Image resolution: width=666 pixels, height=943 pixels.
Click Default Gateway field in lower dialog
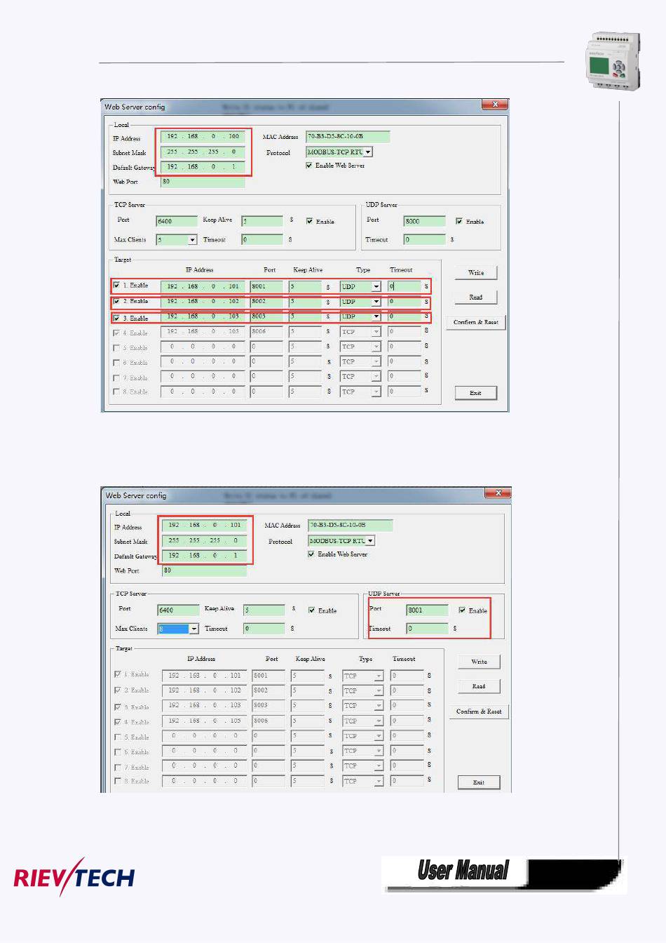(x=205, y=556)
